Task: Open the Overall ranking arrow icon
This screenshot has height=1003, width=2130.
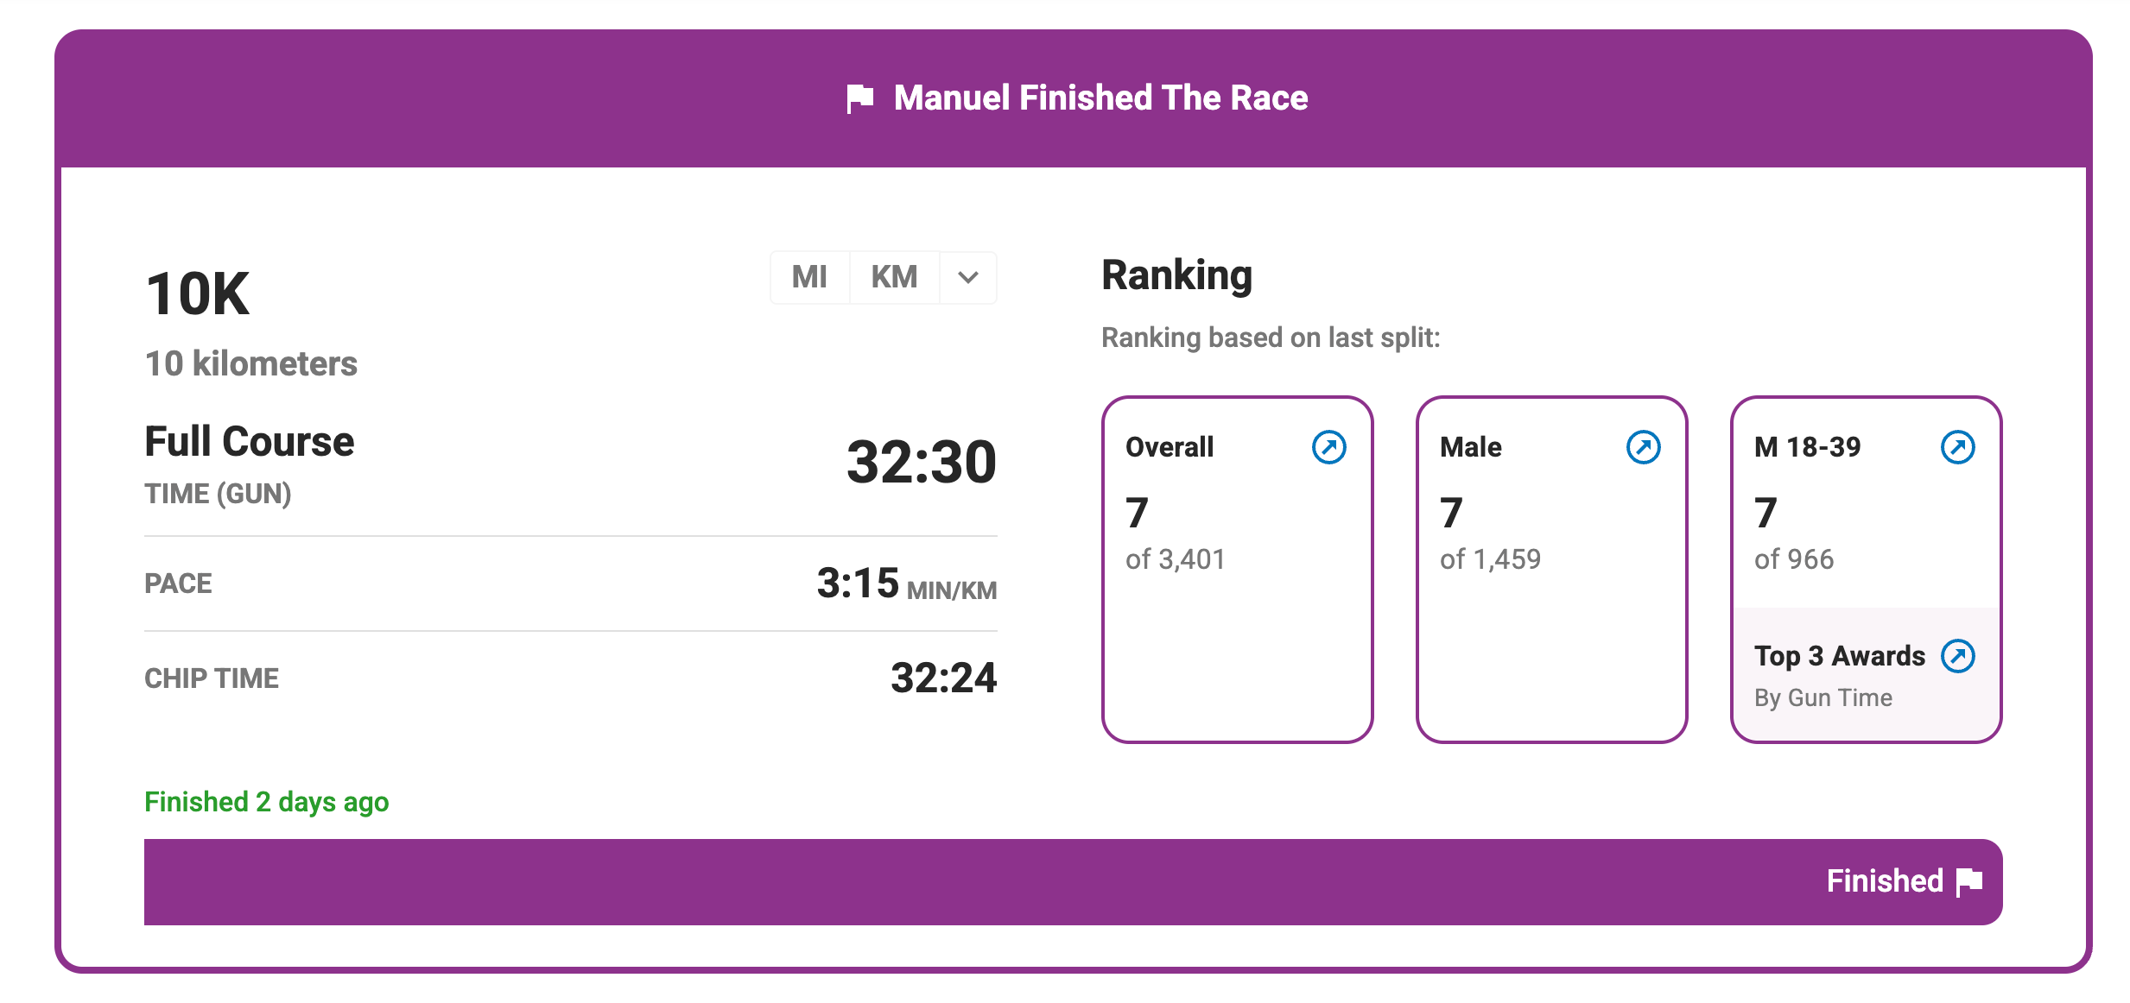Action: 1328,447
